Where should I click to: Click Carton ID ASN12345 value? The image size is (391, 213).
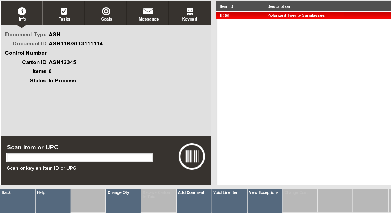point(62,62)
